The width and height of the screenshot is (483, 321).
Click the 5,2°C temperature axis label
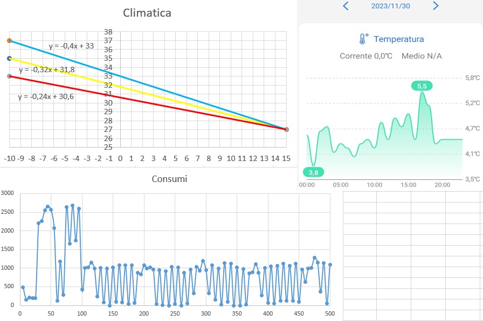tap(473, 103)
